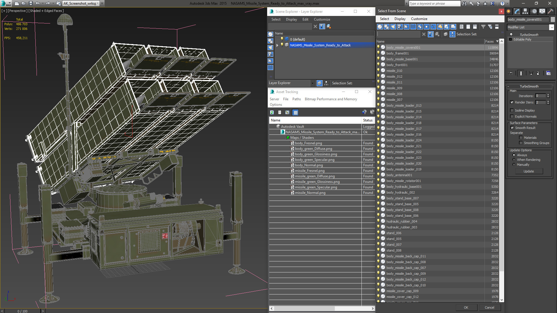Open the Display command panel
Screen dimensions: 557x313
coord(542,11)
